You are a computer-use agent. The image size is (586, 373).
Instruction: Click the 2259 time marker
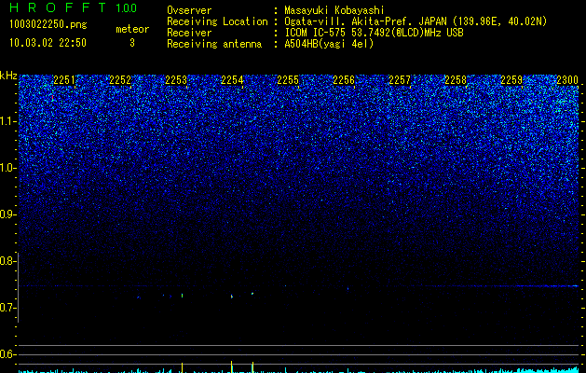pyautogui.click(x=511, y=80)
